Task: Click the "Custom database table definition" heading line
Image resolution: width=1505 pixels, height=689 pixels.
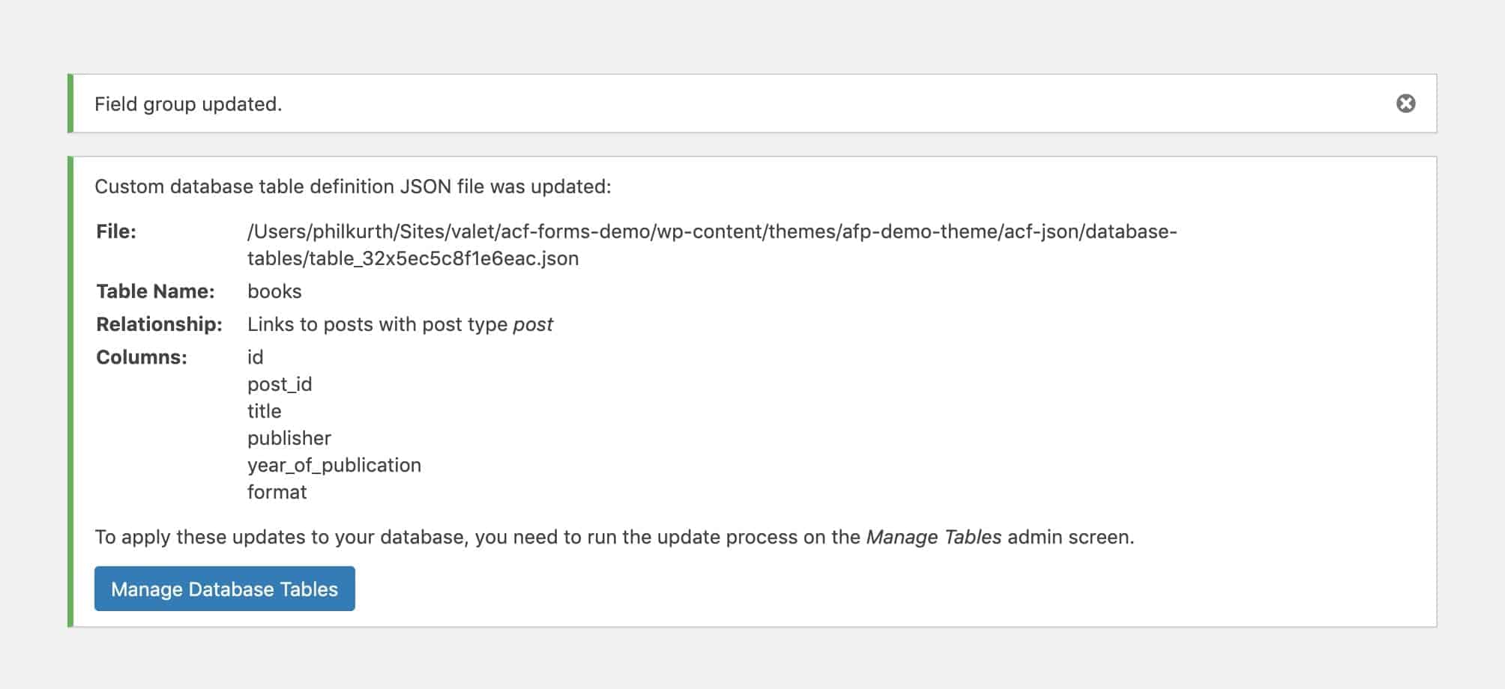Action: click(353, 186)
